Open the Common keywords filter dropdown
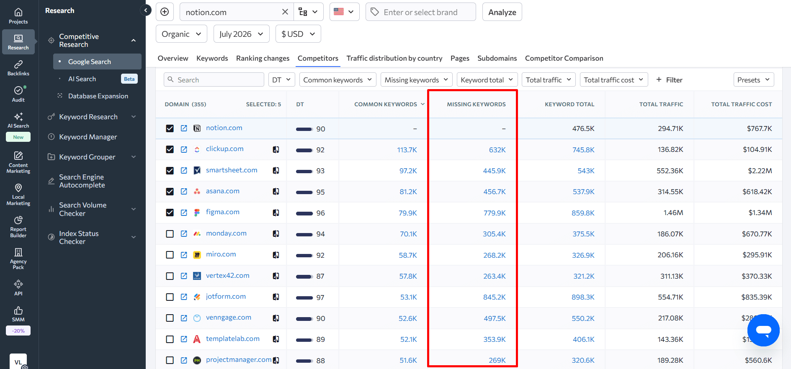This screenshot has width=791, height=369. [x=338, y=79]
